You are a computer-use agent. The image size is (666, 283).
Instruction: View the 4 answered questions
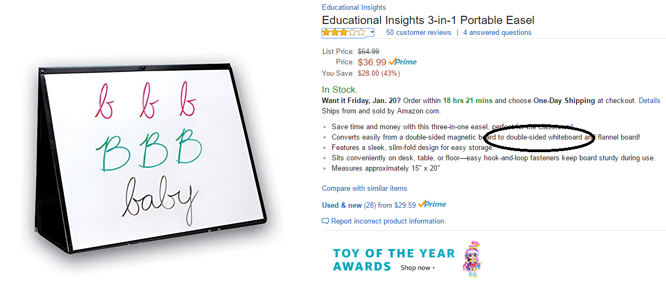[497, 33]
